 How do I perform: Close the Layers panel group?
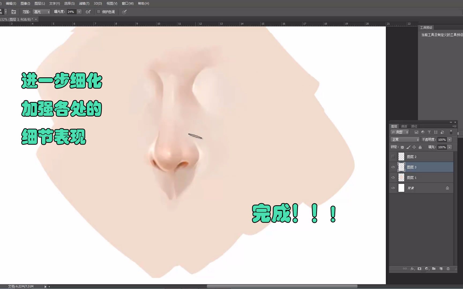455,122
